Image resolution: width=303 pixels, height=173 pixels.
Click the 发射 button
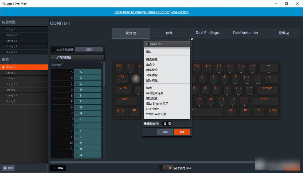pos(89,49)
